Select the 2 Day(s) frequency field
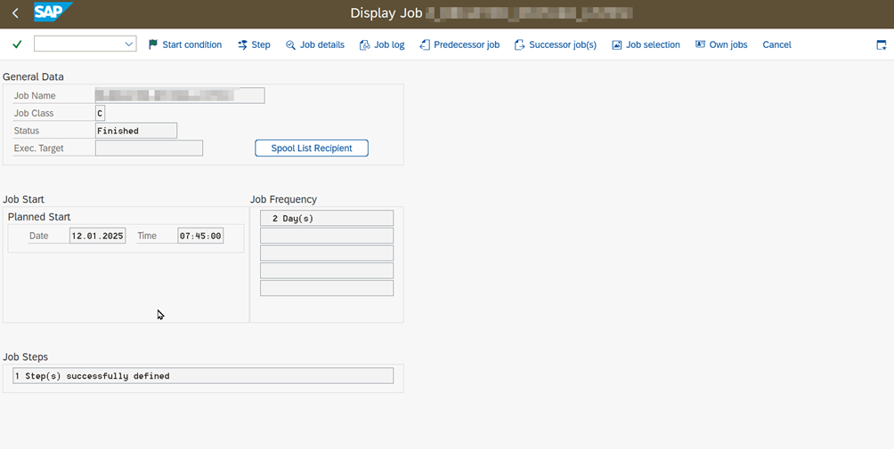The width and height of the screenshot is (894, 449). (326, 218)
